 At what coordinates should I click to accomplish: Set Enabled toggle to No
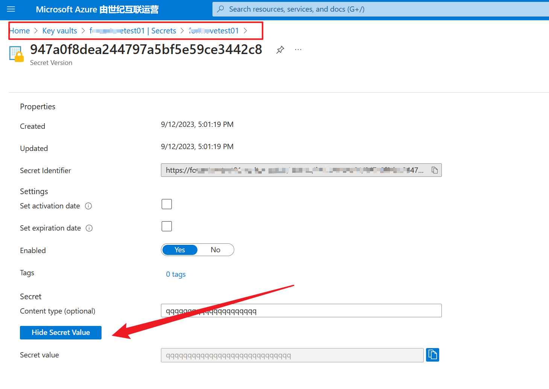tap(215, 250)
